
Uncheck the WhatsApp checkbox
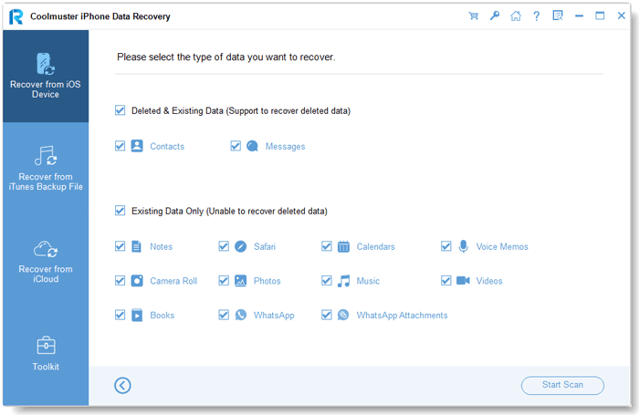point(224,315)
